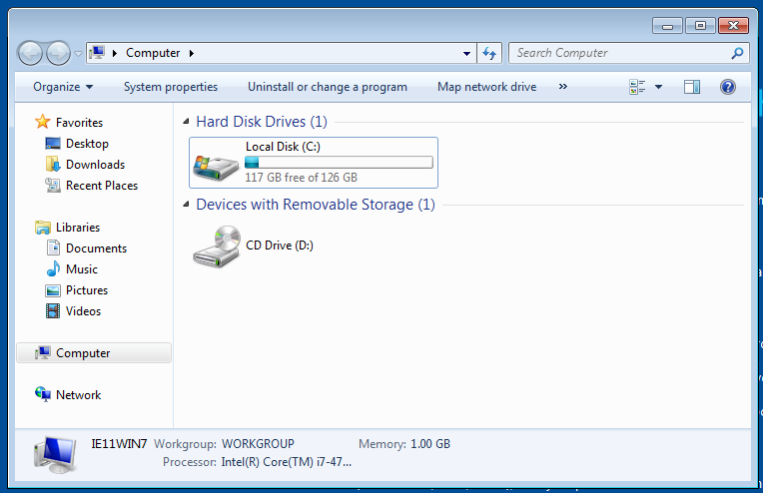This screenshot has width=763, height=493.
Task: Open the recent pages dropdown arrow
Action: pos(78,54)
